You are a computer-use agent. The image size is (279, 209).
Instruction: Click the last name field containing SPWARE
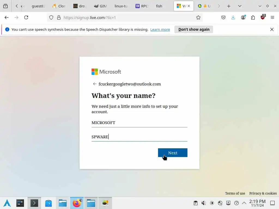point(139,137)
